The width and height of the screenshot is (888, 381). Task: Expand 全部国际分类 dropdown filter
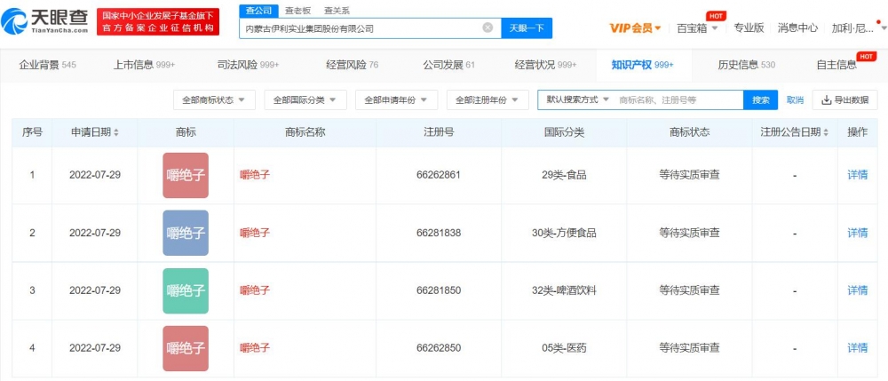tap(305, 100)
